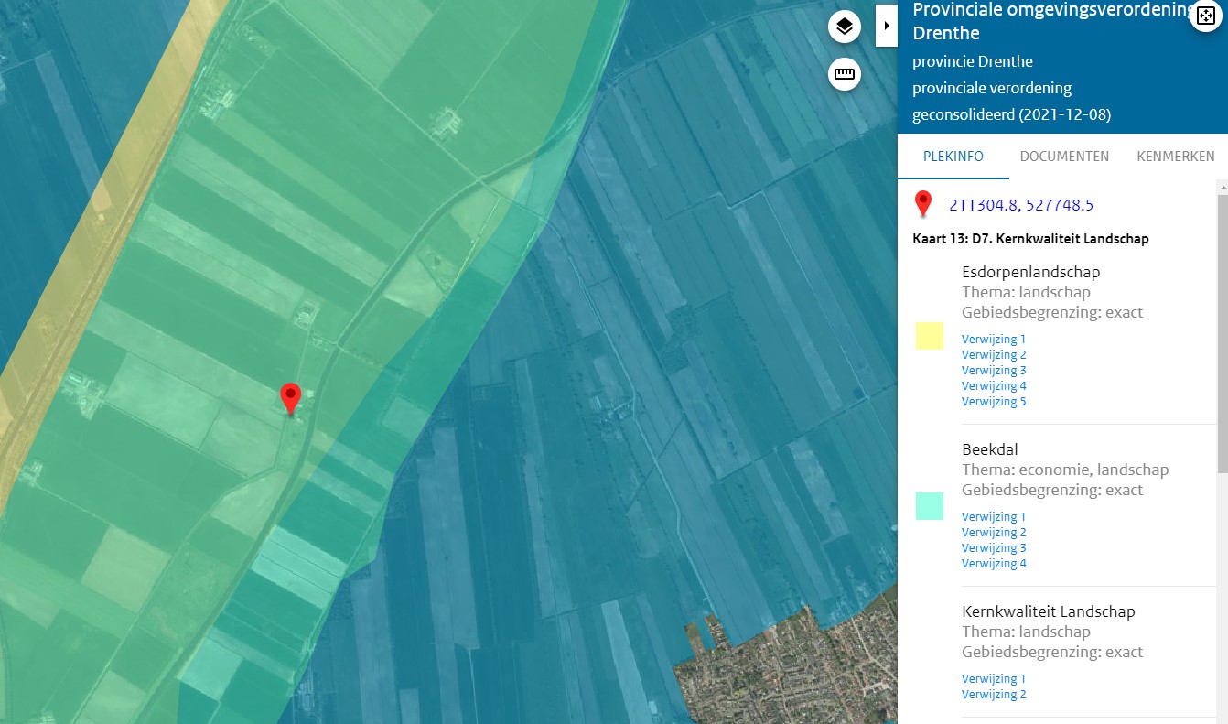Open Verwijzing 5 under Esdorpenlandschap
The image size is (1228, 724).
coord(993,402)
